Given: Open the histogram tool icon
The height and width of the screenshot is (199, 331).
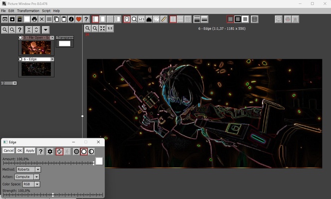Looking at the screenshot, I should (149, 19).
